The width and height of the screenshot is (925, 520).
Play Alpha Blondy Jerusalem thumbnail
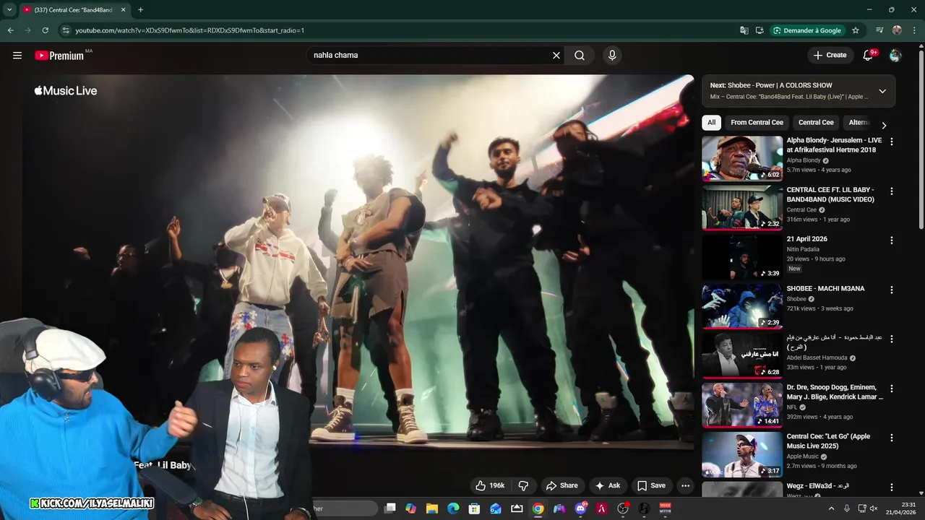coord(742,158)
